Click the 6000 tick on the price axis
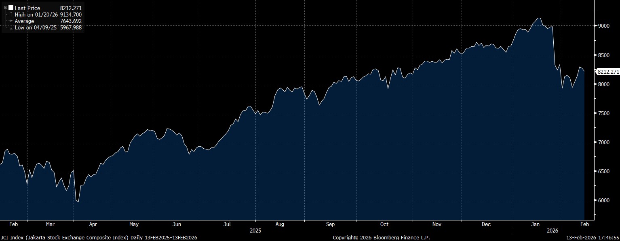 tap(604, 200)
